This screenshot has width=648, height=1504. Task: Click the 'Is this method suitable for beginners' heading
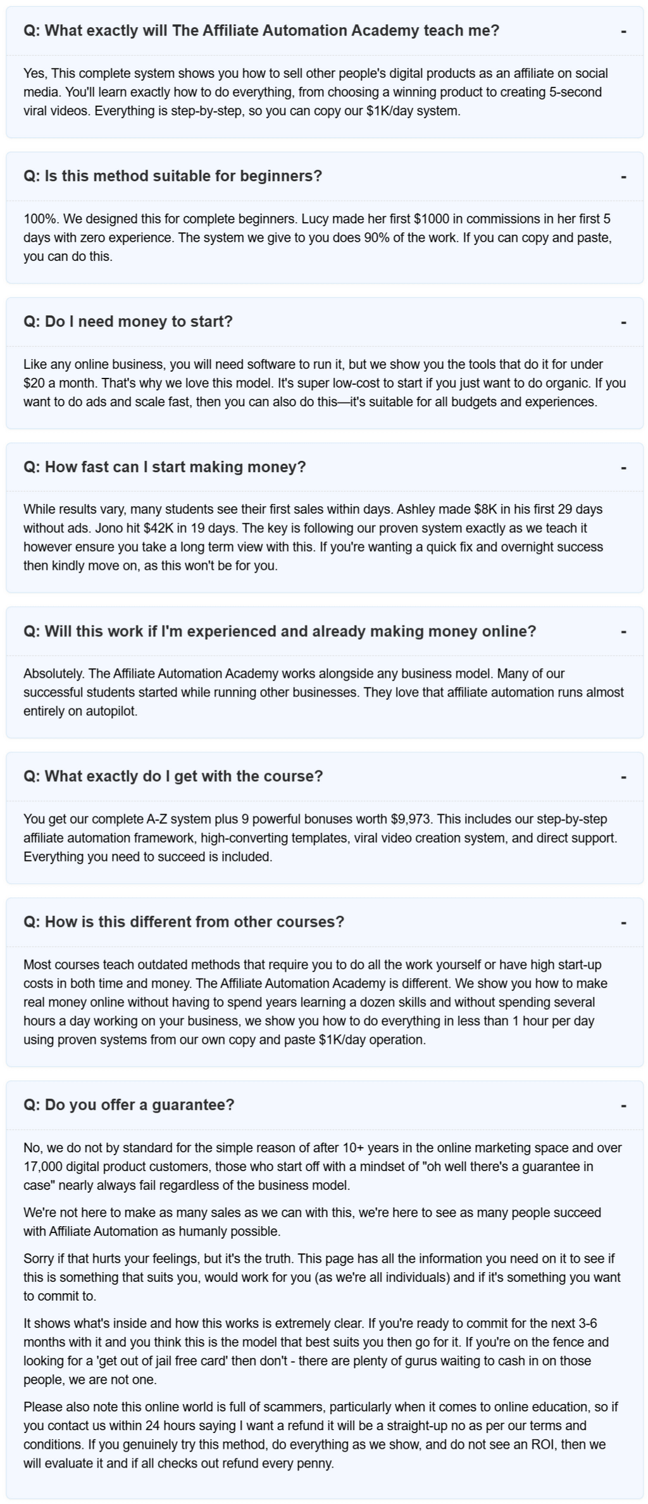[173, 176]
